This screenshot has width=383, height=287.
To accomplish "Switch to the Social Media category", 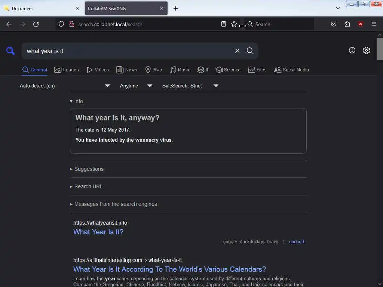I will pyautogui.click(x=291, y=70).
